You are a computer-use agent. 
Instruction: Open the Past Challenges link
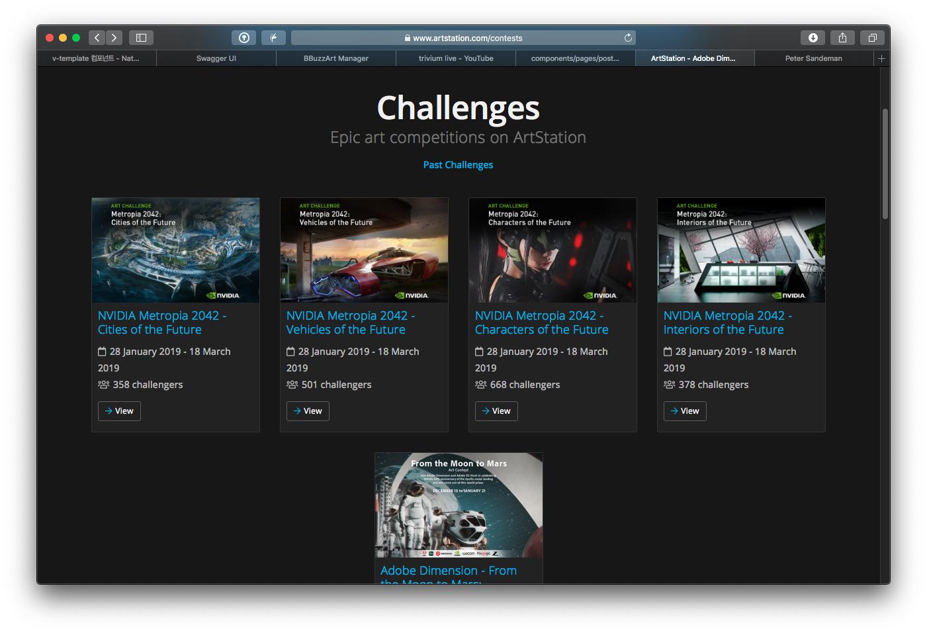458,165
